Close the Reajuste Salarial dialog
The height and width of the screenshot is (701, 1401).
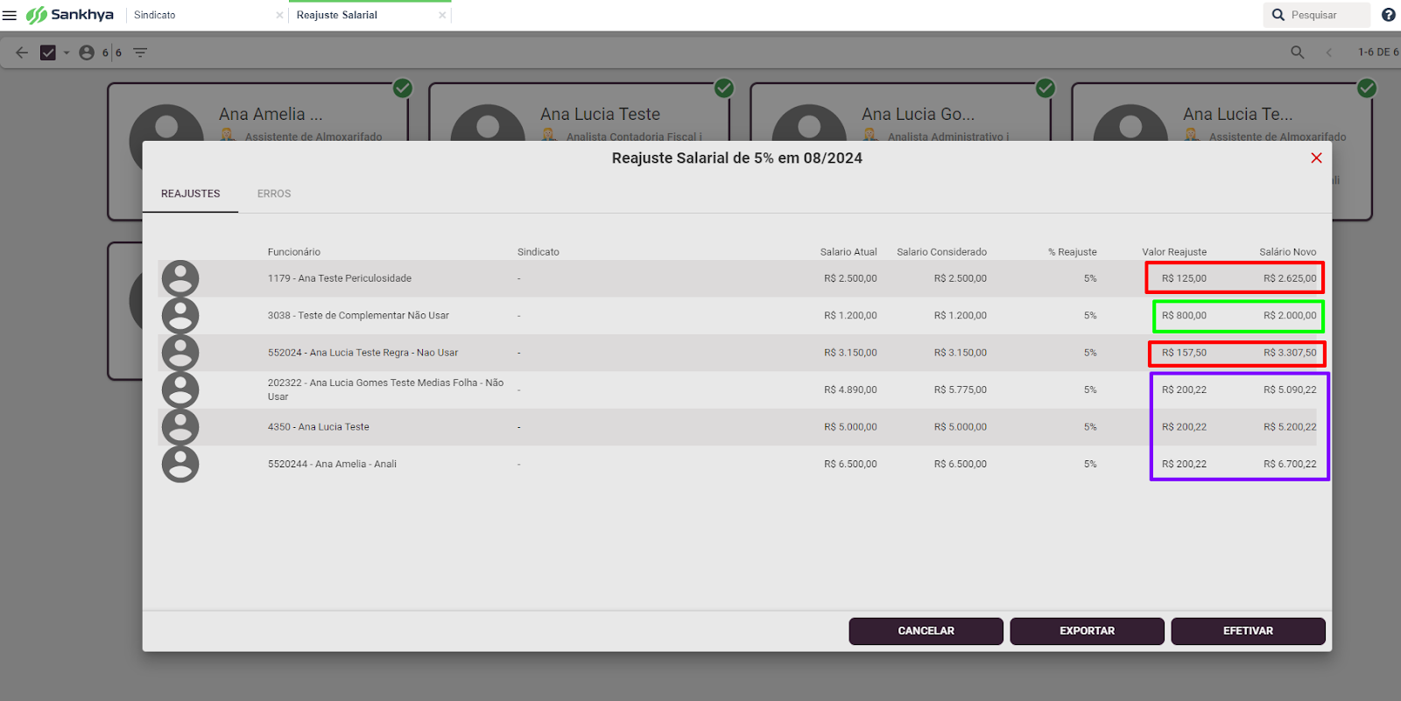click(x=1316, y=158)
